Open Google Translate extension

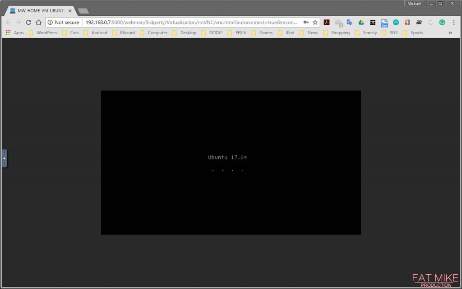350,23
